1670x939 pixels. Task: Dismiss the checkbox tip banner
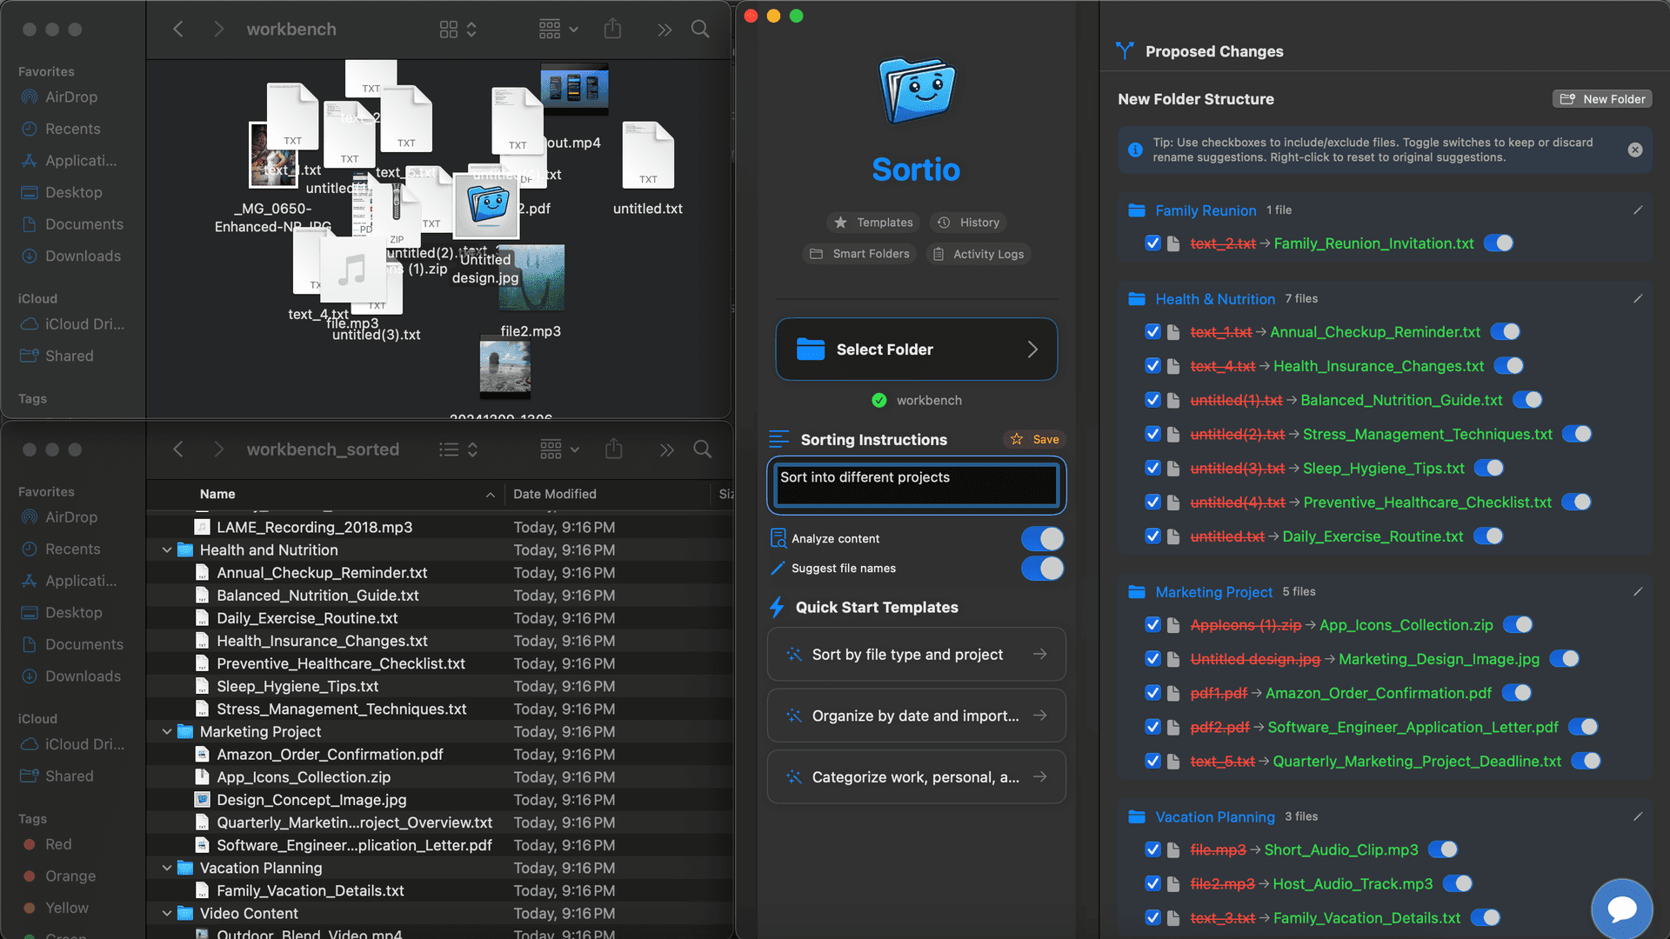click(1635, 150)
